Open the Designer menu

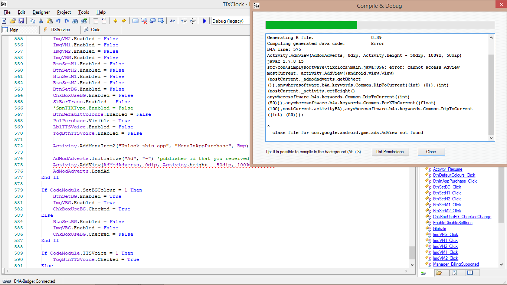pos(41,12)
